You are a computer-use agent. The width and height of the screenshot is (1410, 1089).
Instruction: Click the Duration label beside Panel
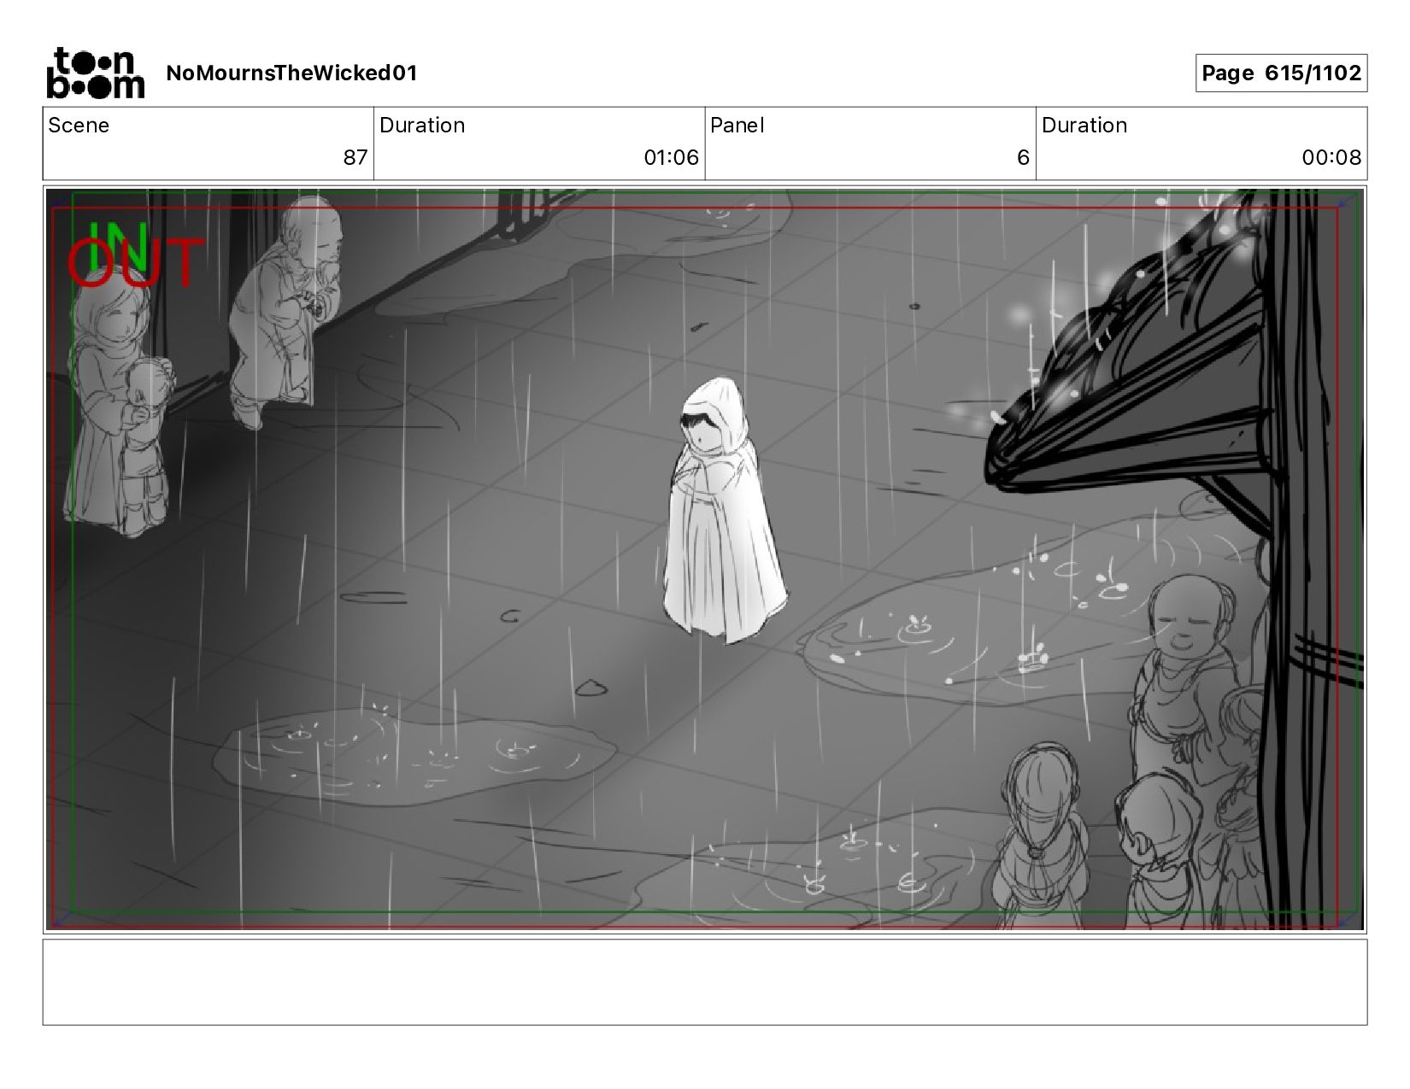[x=1084, y=126]
